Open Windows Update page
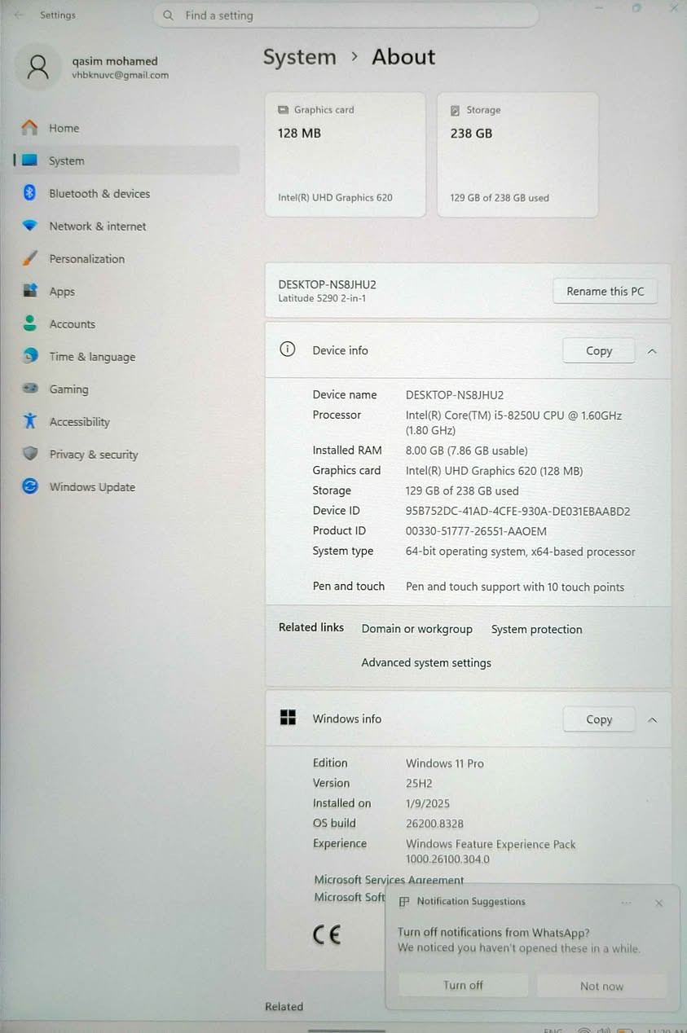The width and height of the screenshot is (687, 1033). tap(126, 486)
